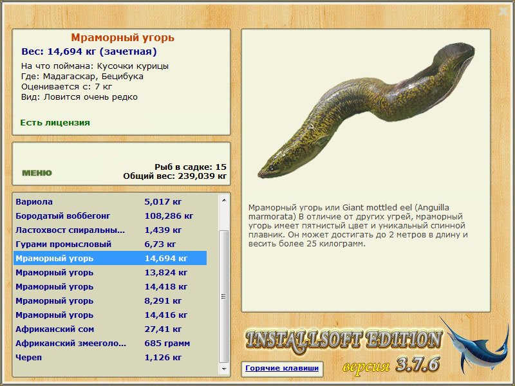Click the Оценивается с: 7 кг line
Viewport: 515px width, 386px height.
point(67,87)
